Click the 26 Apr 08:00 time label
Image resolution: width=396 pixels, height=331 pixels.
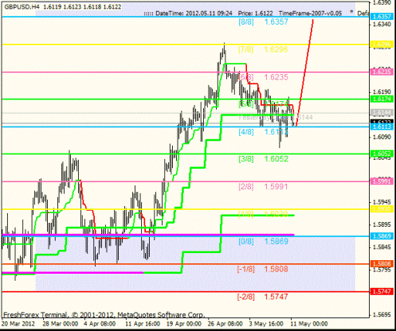tap(225, 324)
